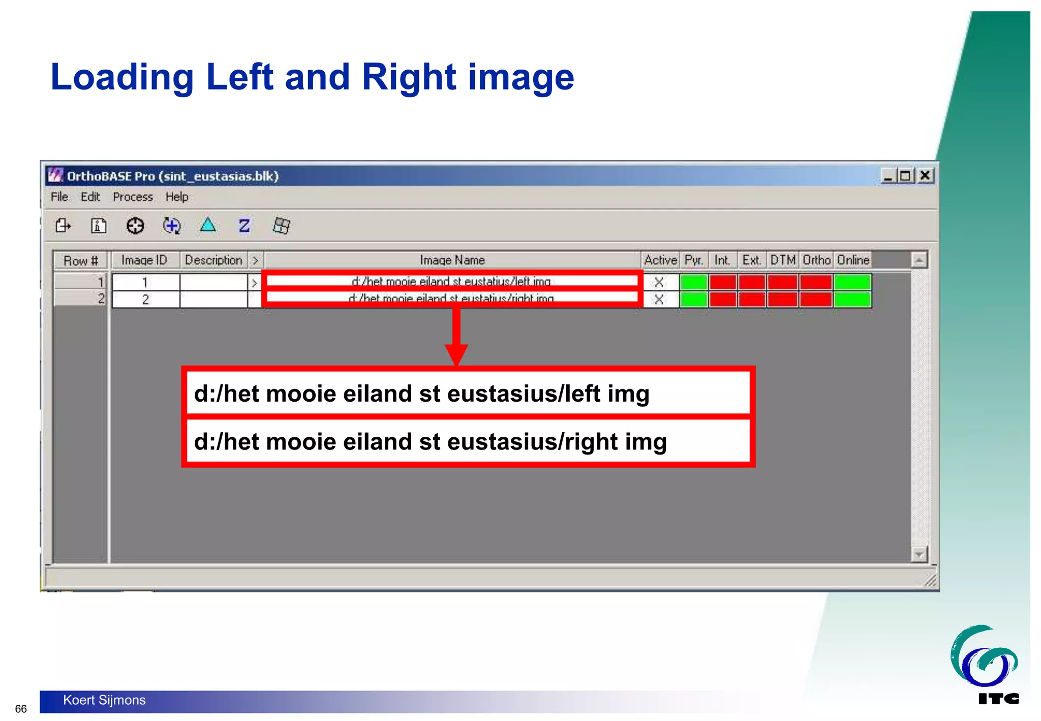The image size is (1041, 721).
Task: Click the OrthoBASE Pro title bar icon
Action: click(x=55, y=176)
